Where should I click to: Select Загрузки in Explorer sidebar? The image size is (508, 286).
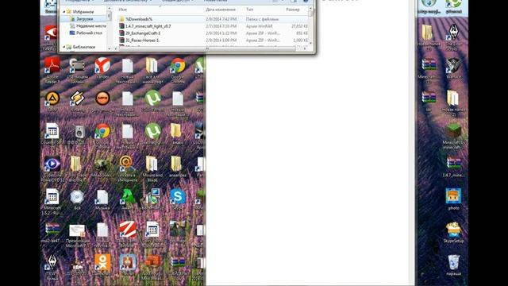tap(84, 19)
